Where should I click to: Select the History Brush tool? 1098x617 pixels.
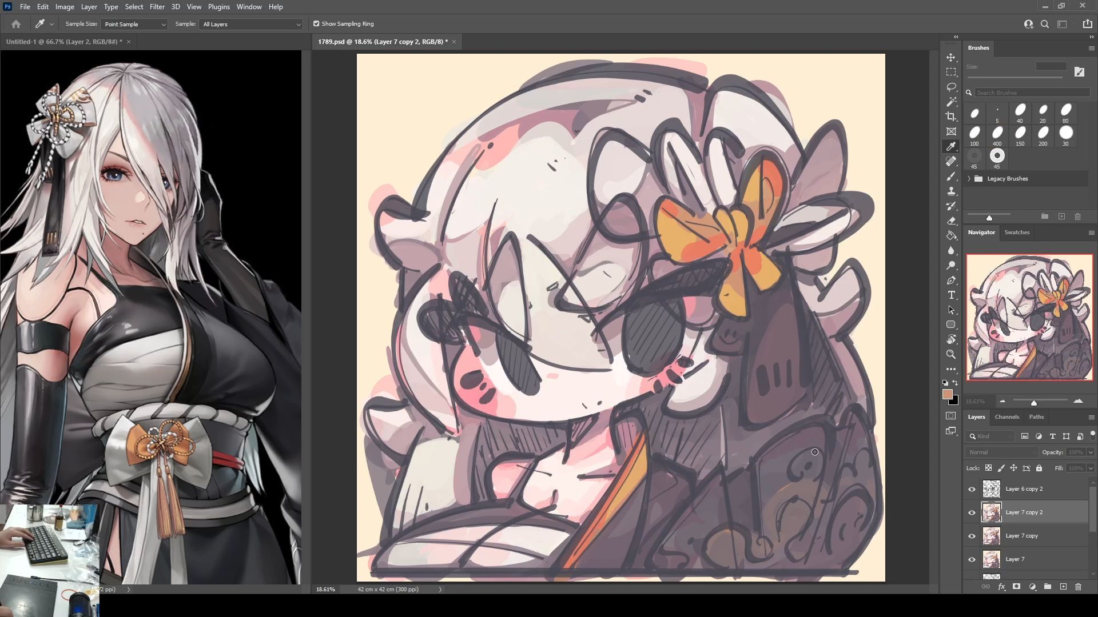951,206
